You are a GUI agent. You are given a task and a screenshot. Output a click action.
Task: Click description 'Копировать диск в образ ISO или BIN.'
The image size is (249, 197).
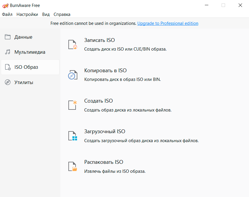tap(122, 79)
